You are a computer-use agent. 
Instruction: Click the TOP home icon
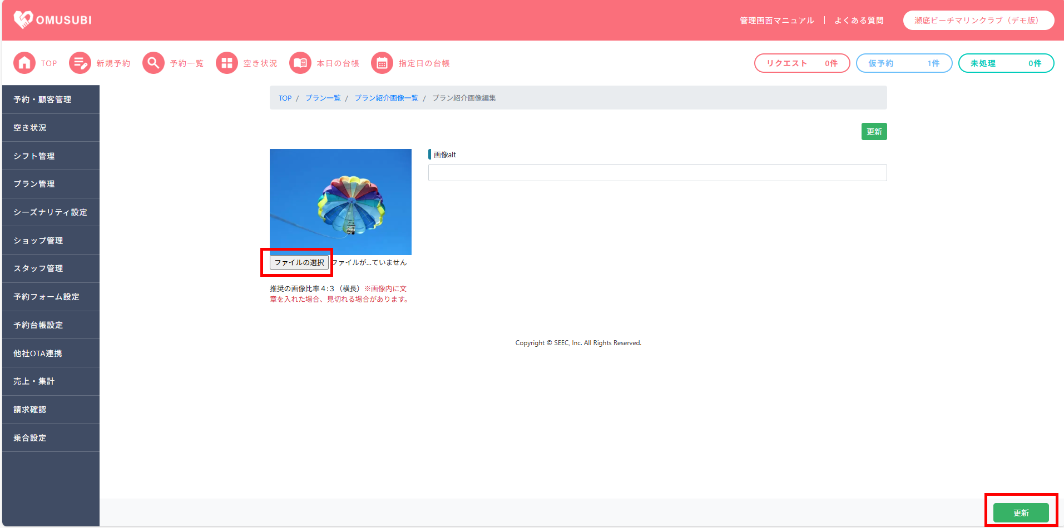[x=24, y=63]
